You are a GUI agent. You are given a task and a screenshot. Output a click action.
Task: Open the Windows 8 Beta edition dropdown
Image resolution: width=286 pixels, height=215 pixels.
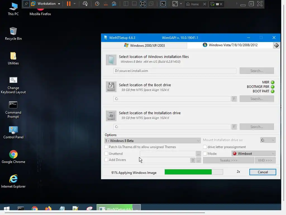152,141
